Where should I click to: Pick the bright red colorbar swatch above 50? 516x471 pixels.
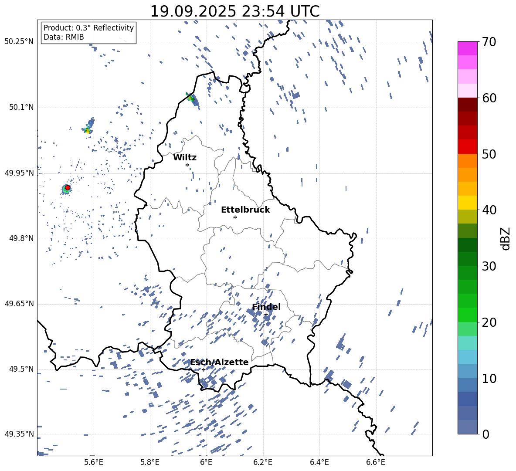tap(468, 147)
